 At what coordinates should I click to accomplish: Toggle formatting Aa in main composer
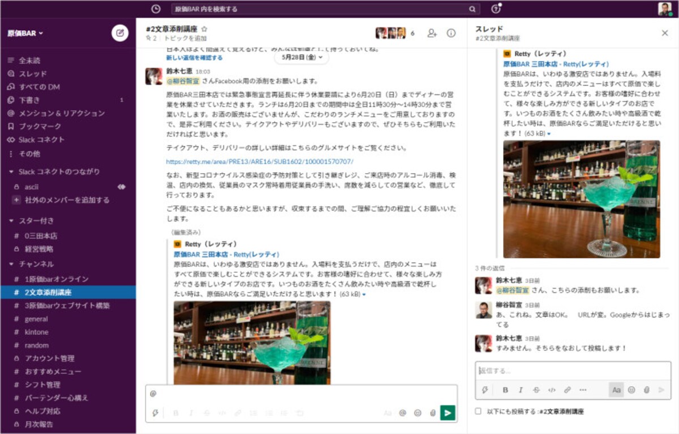click(x=388, y=413)
